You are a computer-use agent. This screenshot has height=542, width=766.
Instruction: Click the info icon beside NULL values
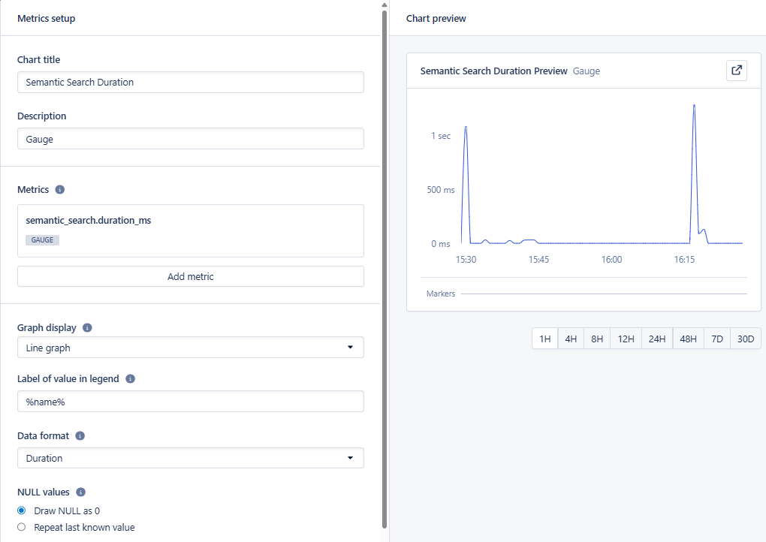[x=80, y=492]
